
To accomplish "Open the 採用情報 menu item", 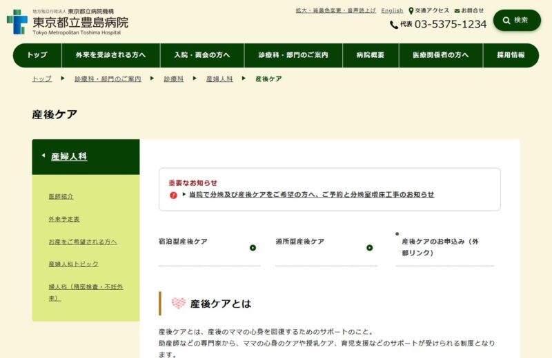I will [511, 55].
